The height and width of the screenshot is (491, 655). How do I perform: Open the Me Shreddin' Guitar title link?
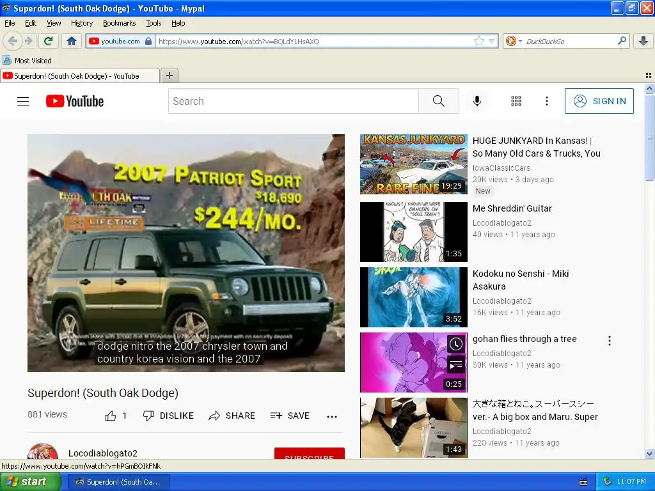[x=512, y=208]
